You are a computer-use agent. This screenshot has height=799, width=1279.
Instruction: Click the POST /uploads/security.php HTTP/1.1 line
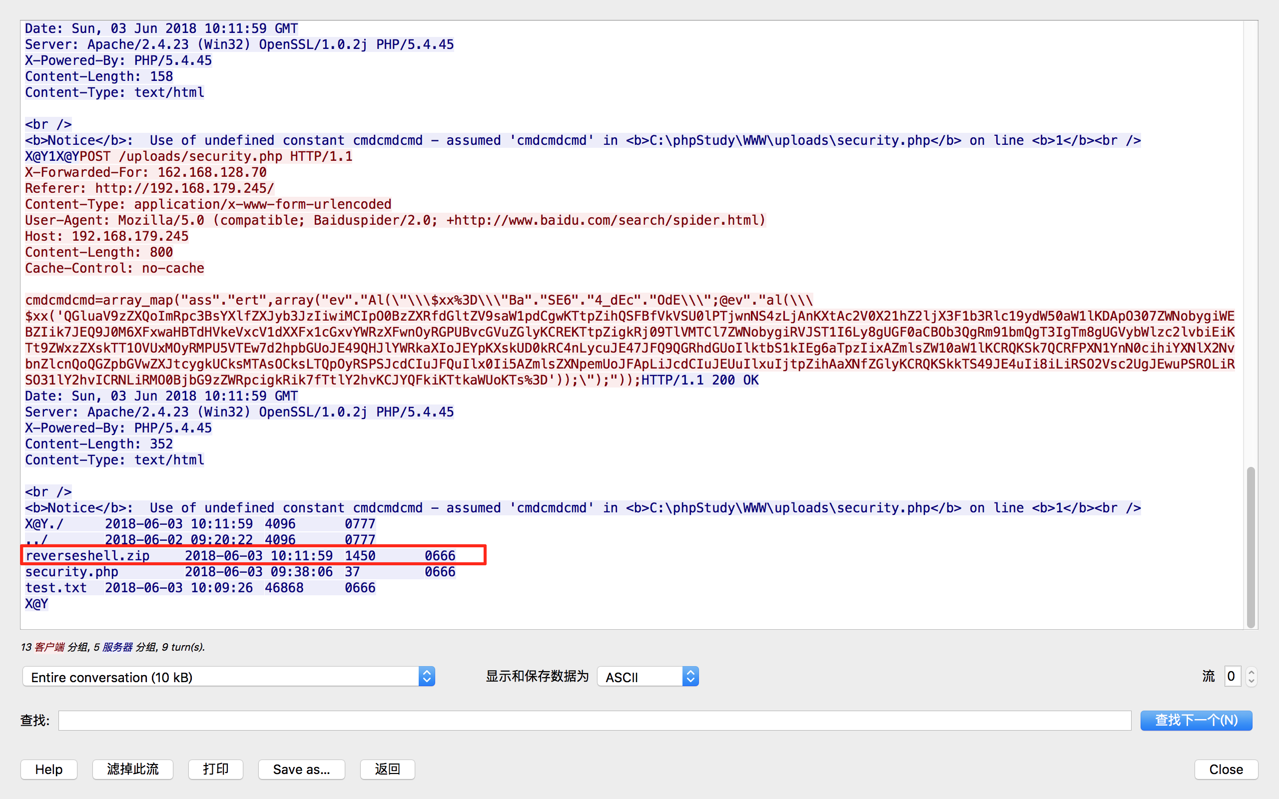216,156
